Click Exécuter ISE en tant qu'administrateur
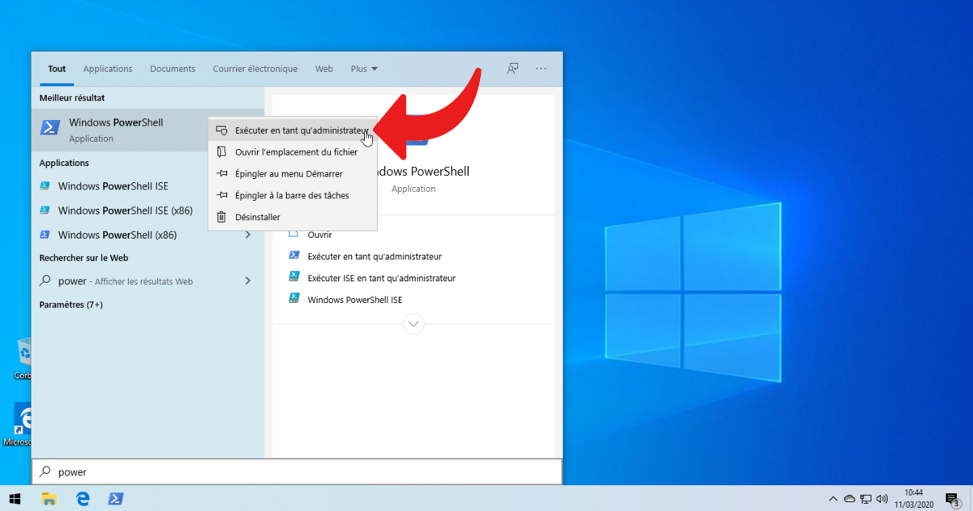 (x=381, y=278)
